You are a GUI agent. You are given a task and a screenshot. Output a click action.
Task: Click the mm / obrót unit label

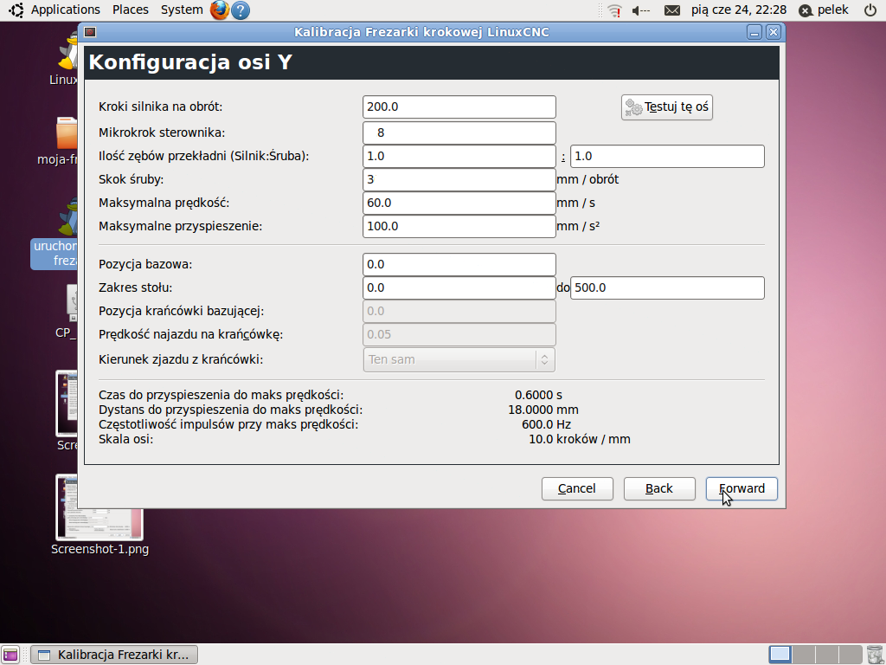click(x=587, y=180)
